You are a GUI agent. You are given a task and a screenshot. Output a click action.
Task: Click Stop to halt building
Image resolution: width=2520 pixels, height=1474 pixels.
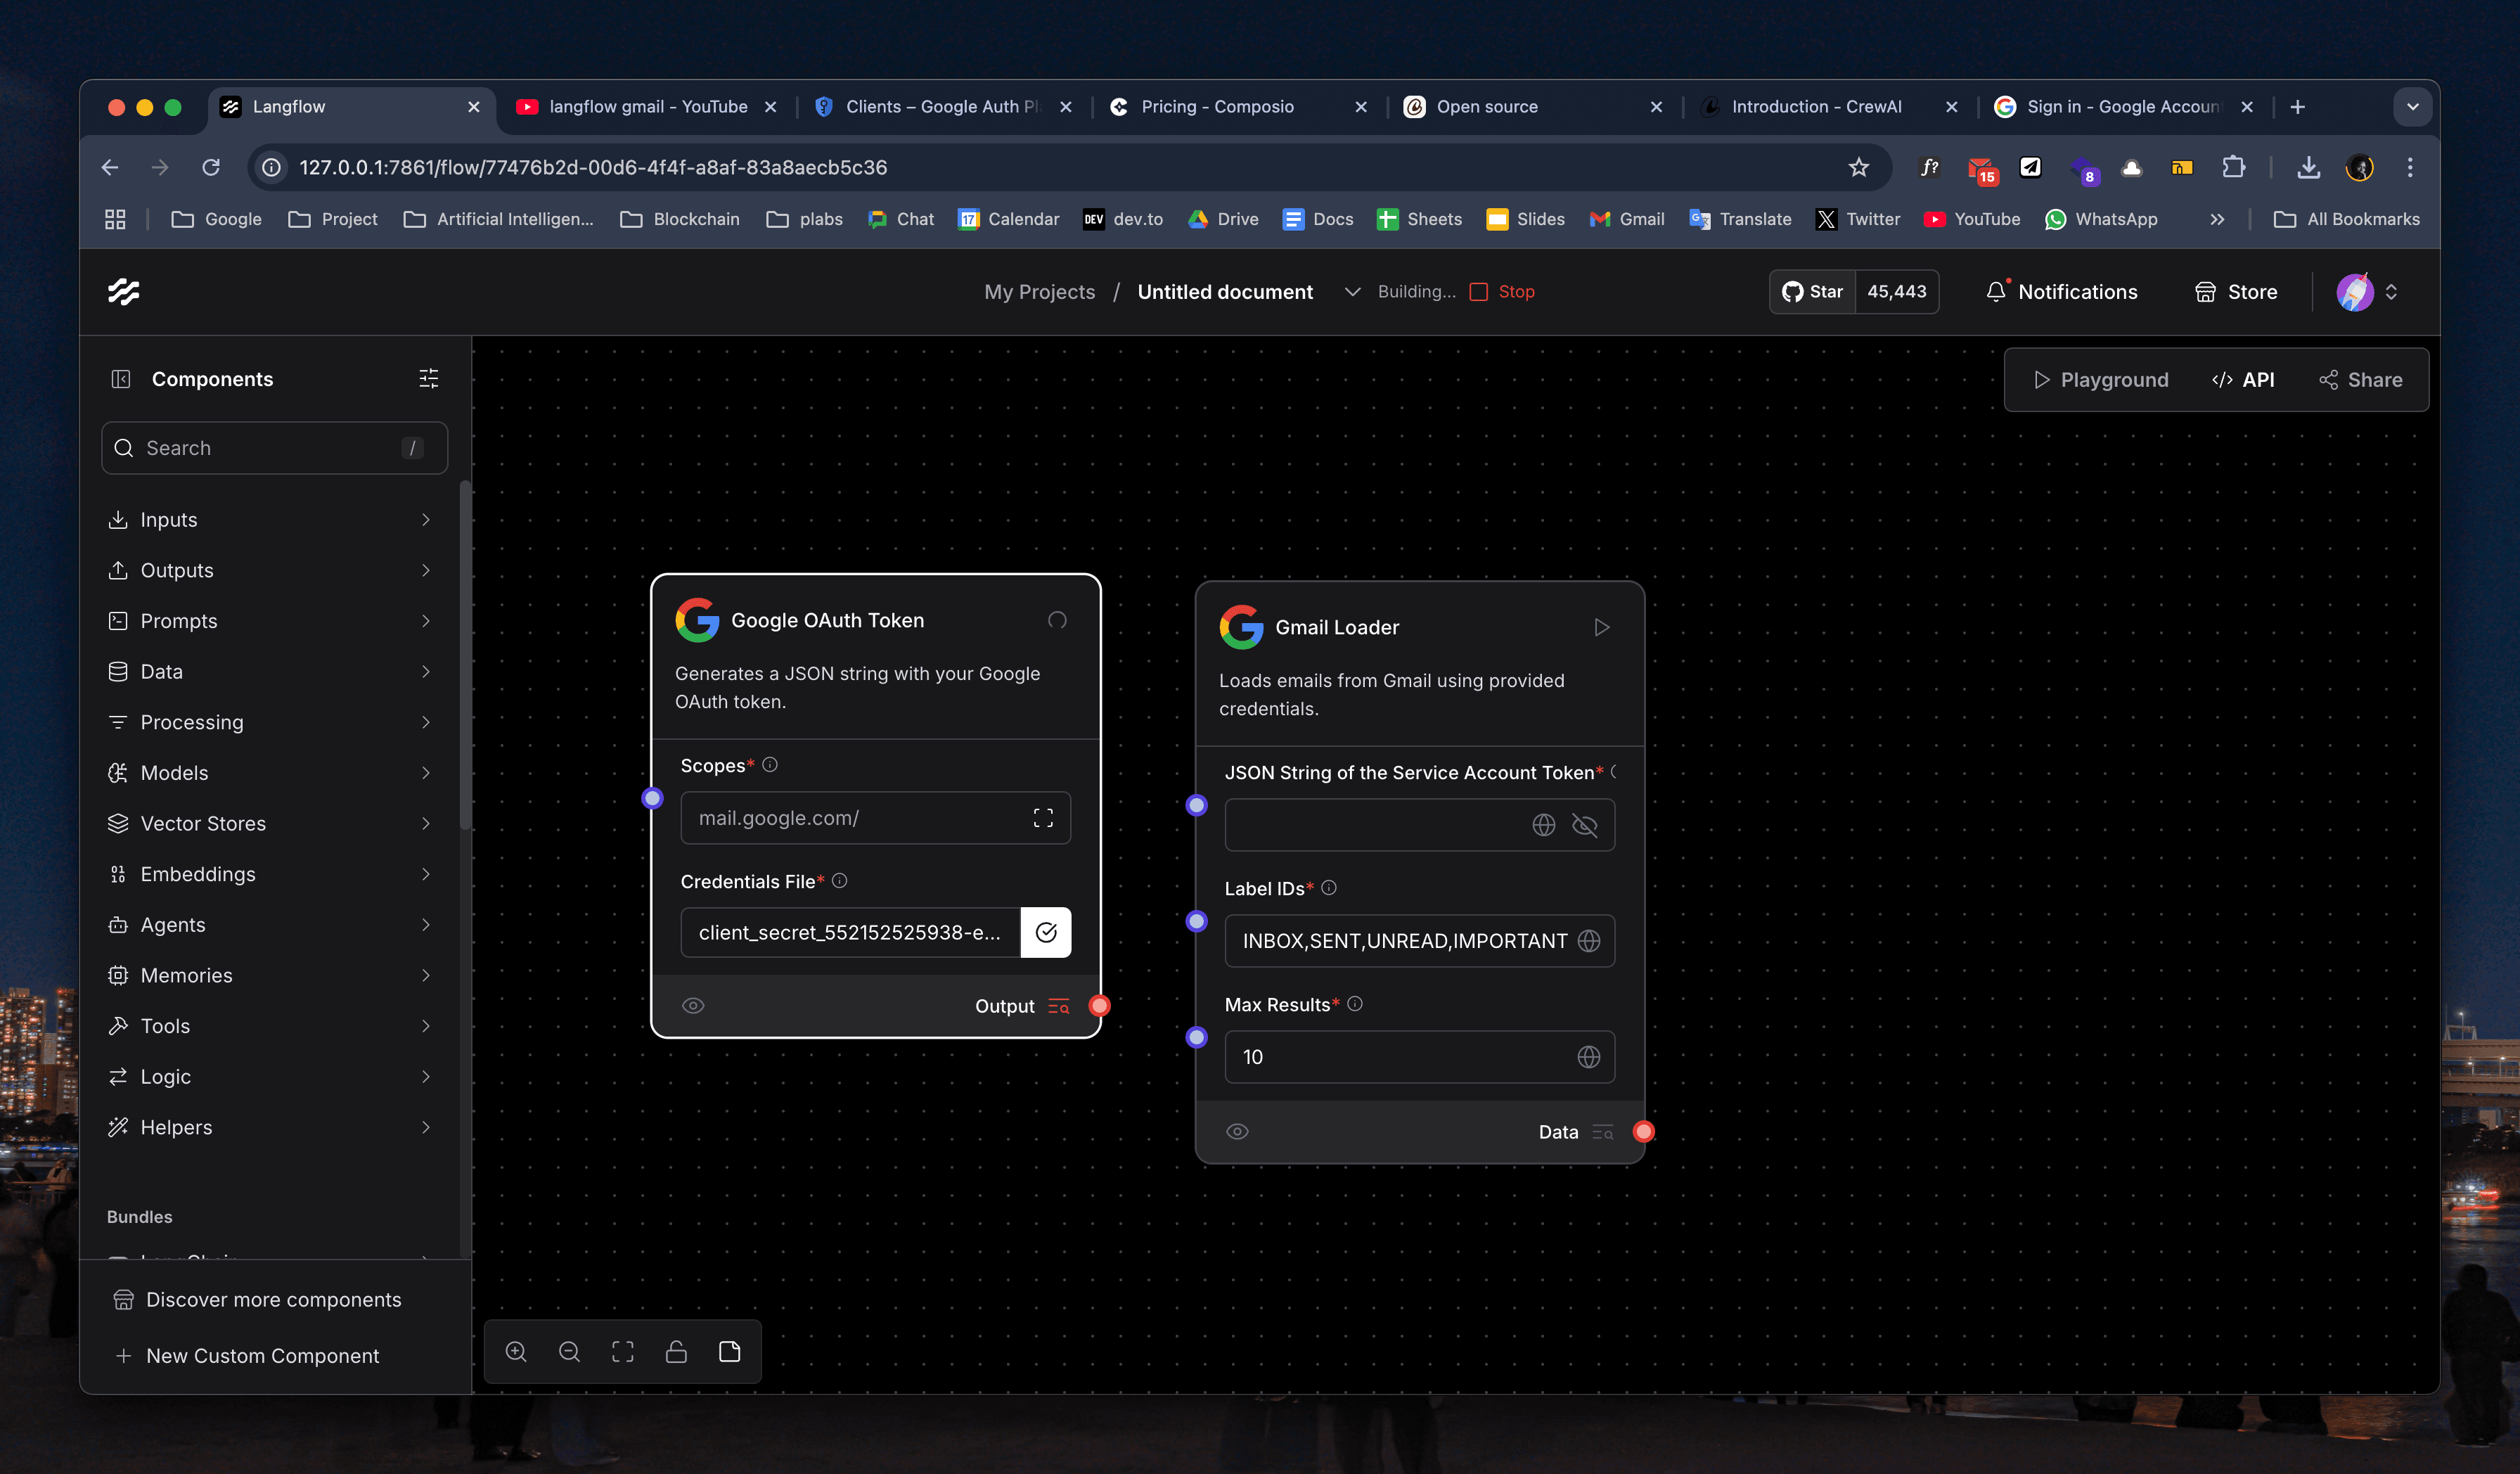coord(1502,292)
